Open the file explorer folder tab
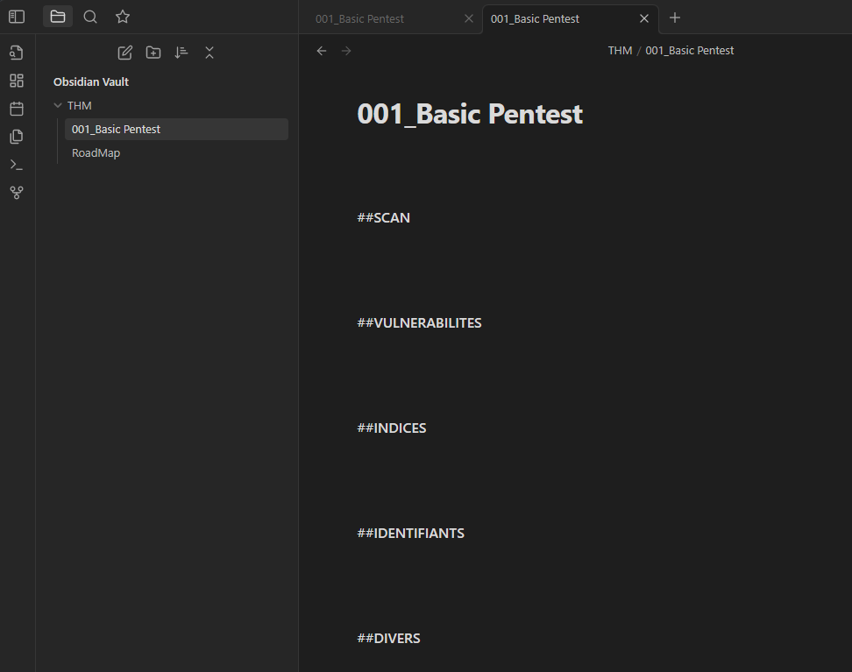 pyautogui.click(x=58, y=17)
